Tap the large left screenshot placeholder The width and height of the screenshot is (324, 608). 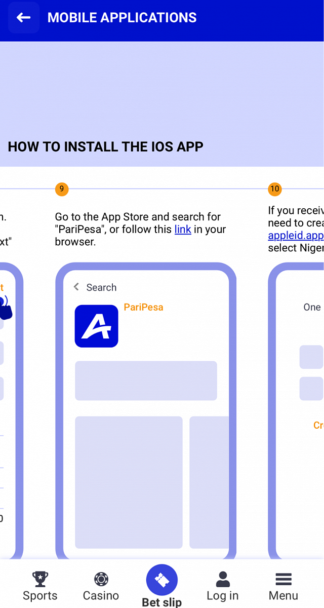point(129,482)
